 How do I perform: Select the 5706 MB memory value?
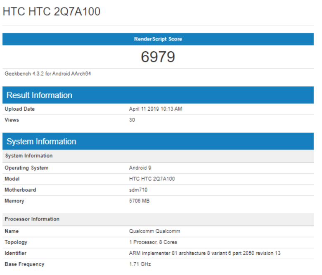point(139,201)
